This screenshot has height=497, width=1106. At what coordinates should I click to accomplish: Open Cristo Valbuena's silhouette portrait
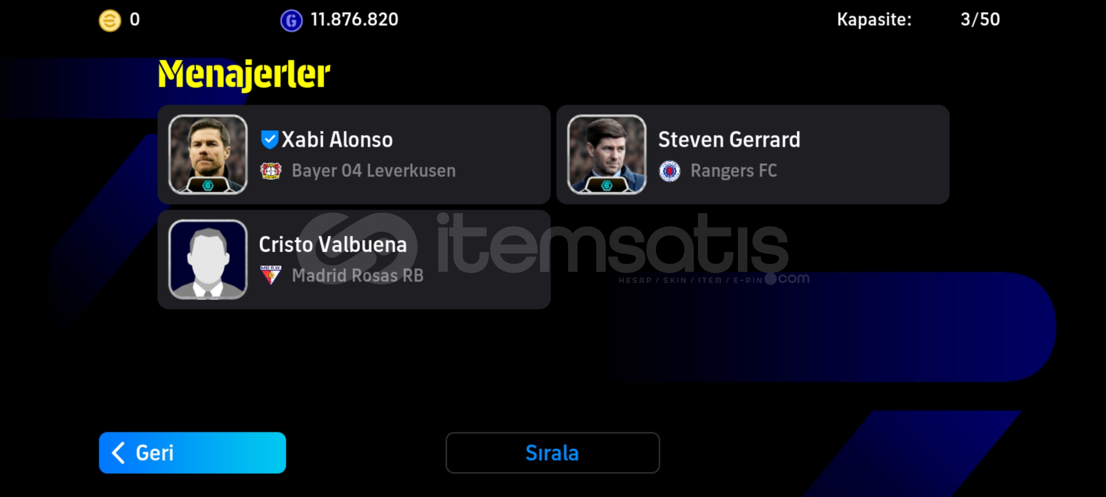pos(208,259)
